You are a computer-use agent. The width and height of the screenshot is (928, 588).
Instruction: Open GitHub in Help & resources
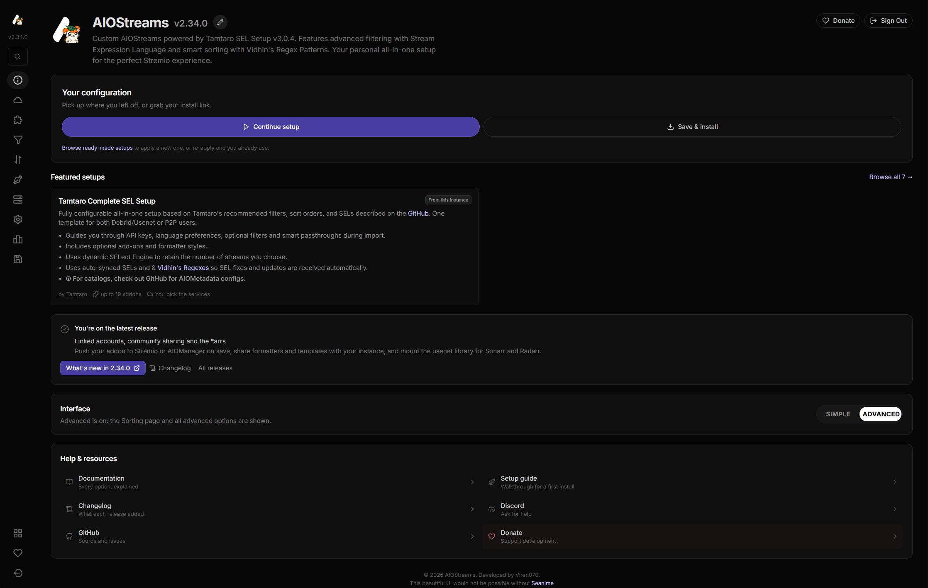coord(270,537)
